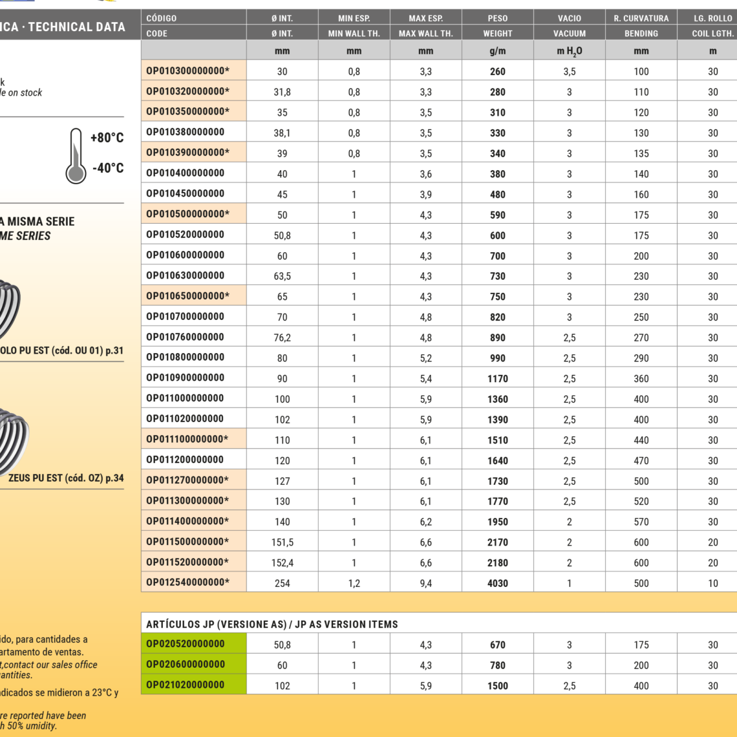The height and width of the screenshot is (737, 737).
Task: Select product code OP012540000000*
Action: [x=187, y=582]
